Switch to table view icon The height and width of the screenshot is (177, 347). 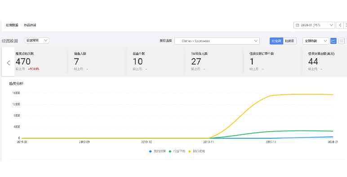[342, 41]
